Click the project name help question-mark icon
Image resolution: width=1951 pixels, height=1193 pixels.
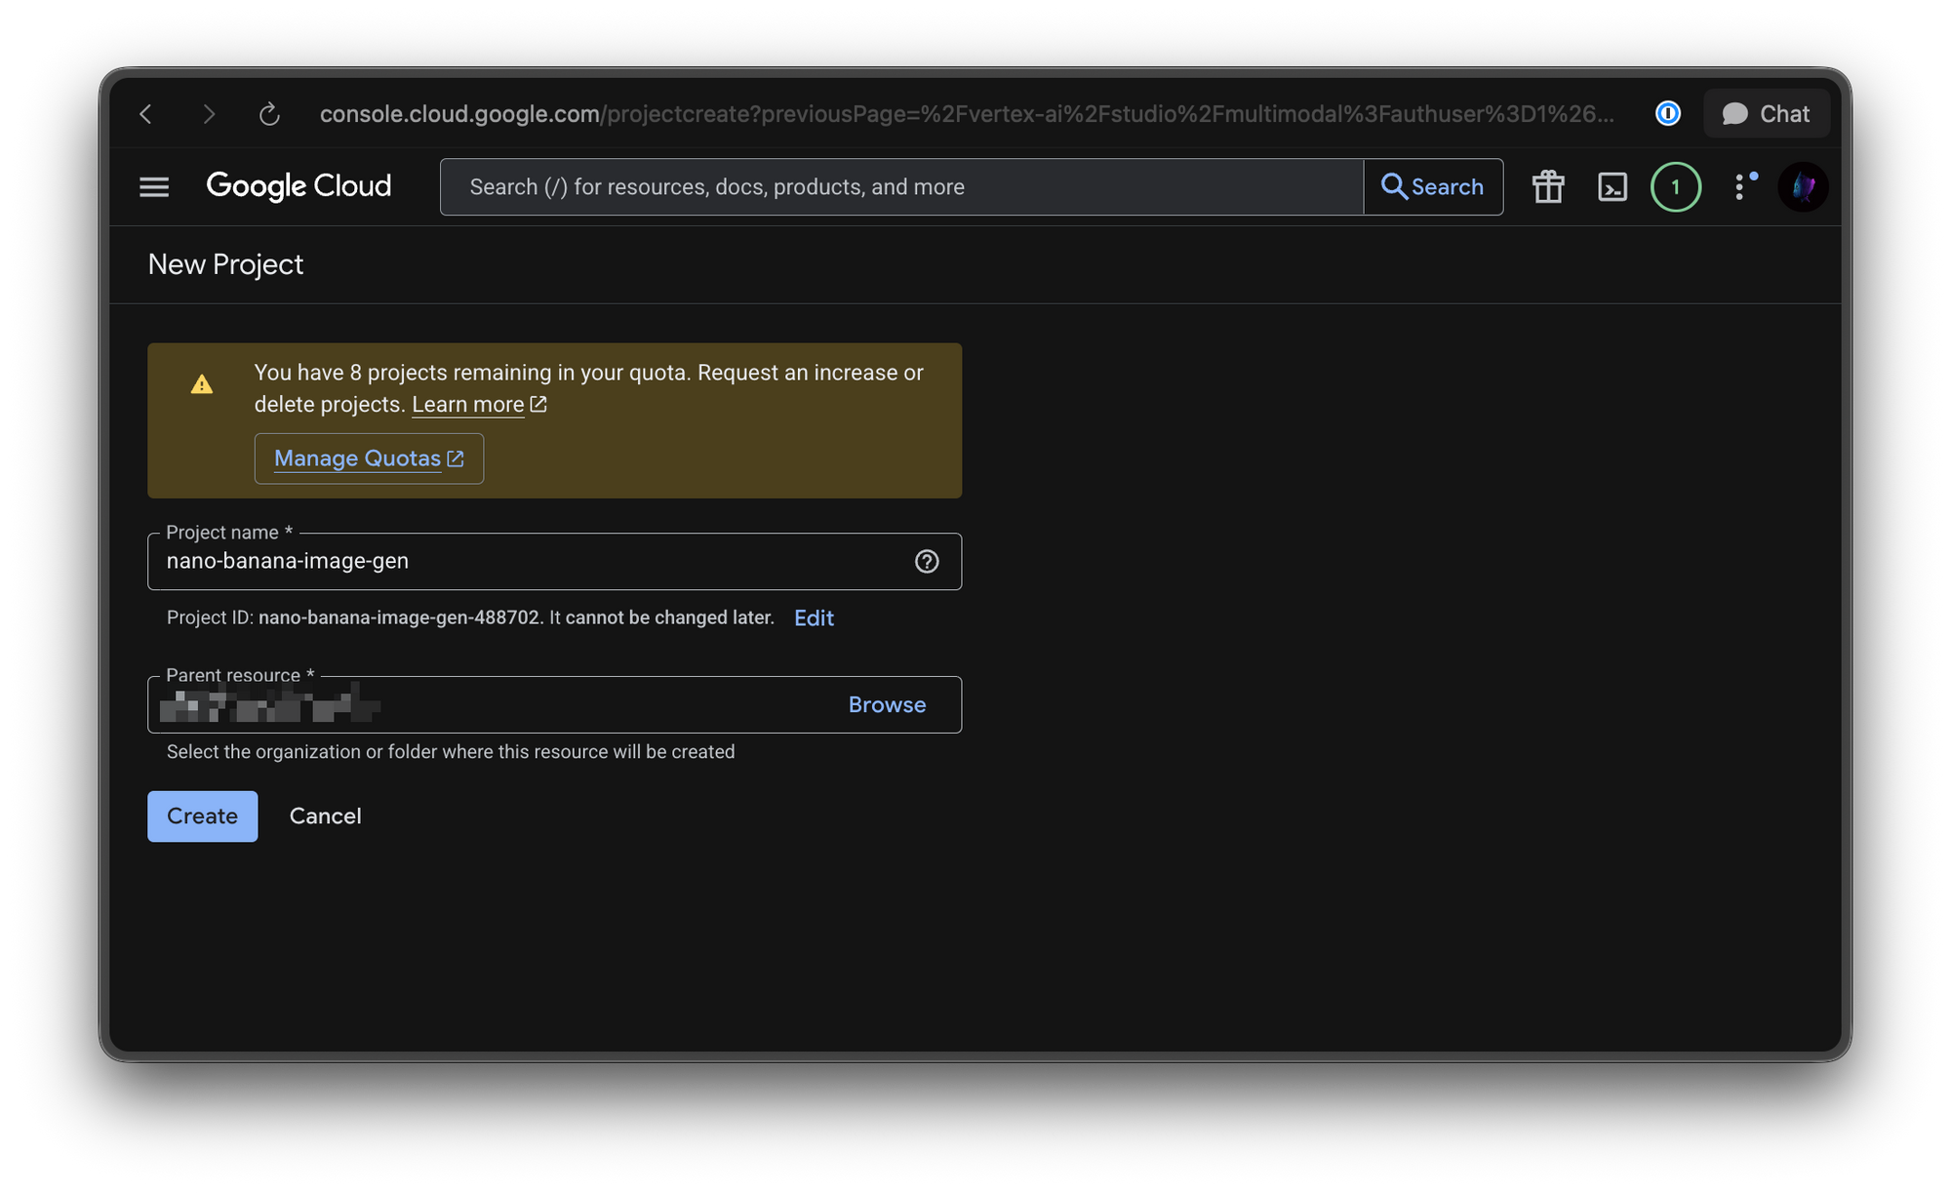(927, 561)
